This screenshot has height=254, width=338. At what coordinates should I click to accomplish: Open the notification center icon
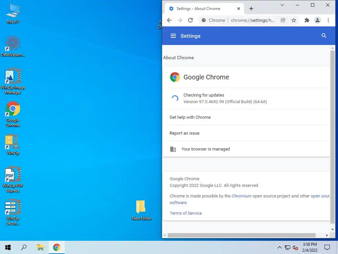click(327, 247)
